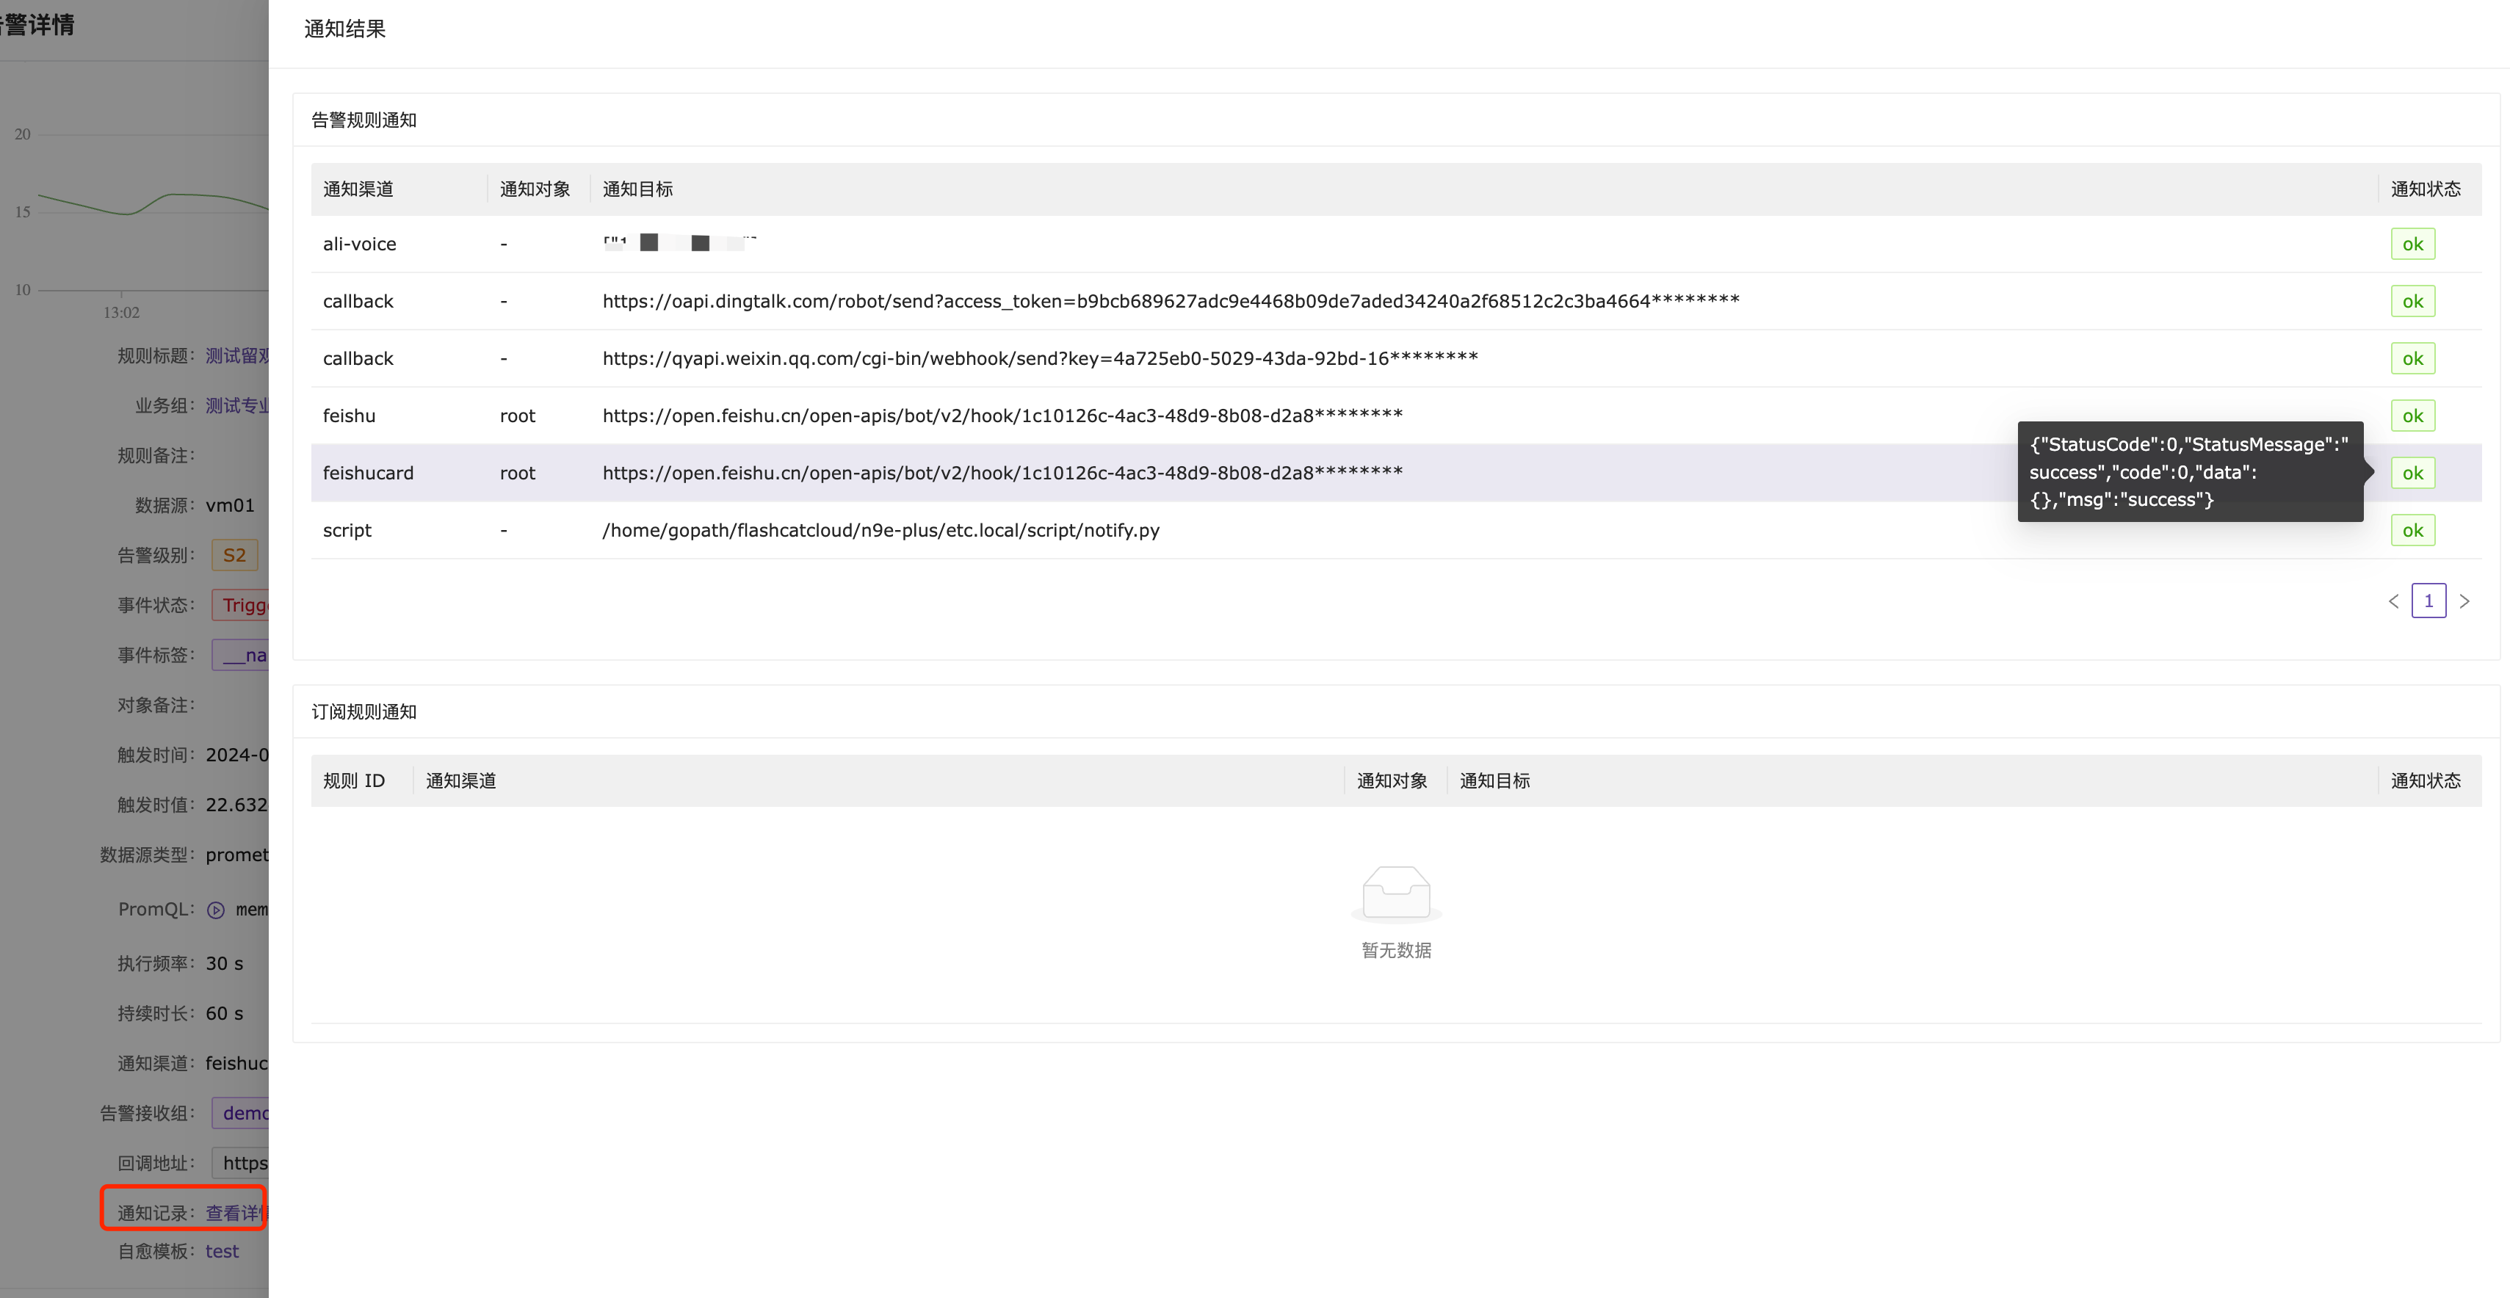Click root recipient in feishucard row

point(518,474)
